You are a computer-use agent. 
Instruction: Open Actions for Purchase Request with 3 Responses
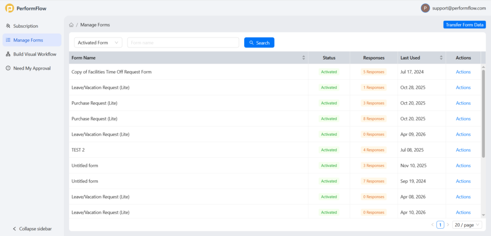[463, 103]
